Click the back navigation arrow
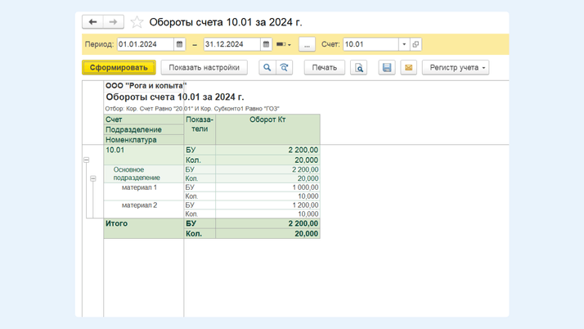Screen dimensions: 584x329 coord(93,22)
